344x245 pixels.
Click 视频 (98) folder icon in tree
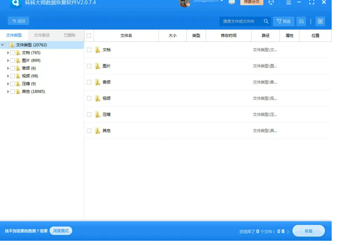[18, 76]
